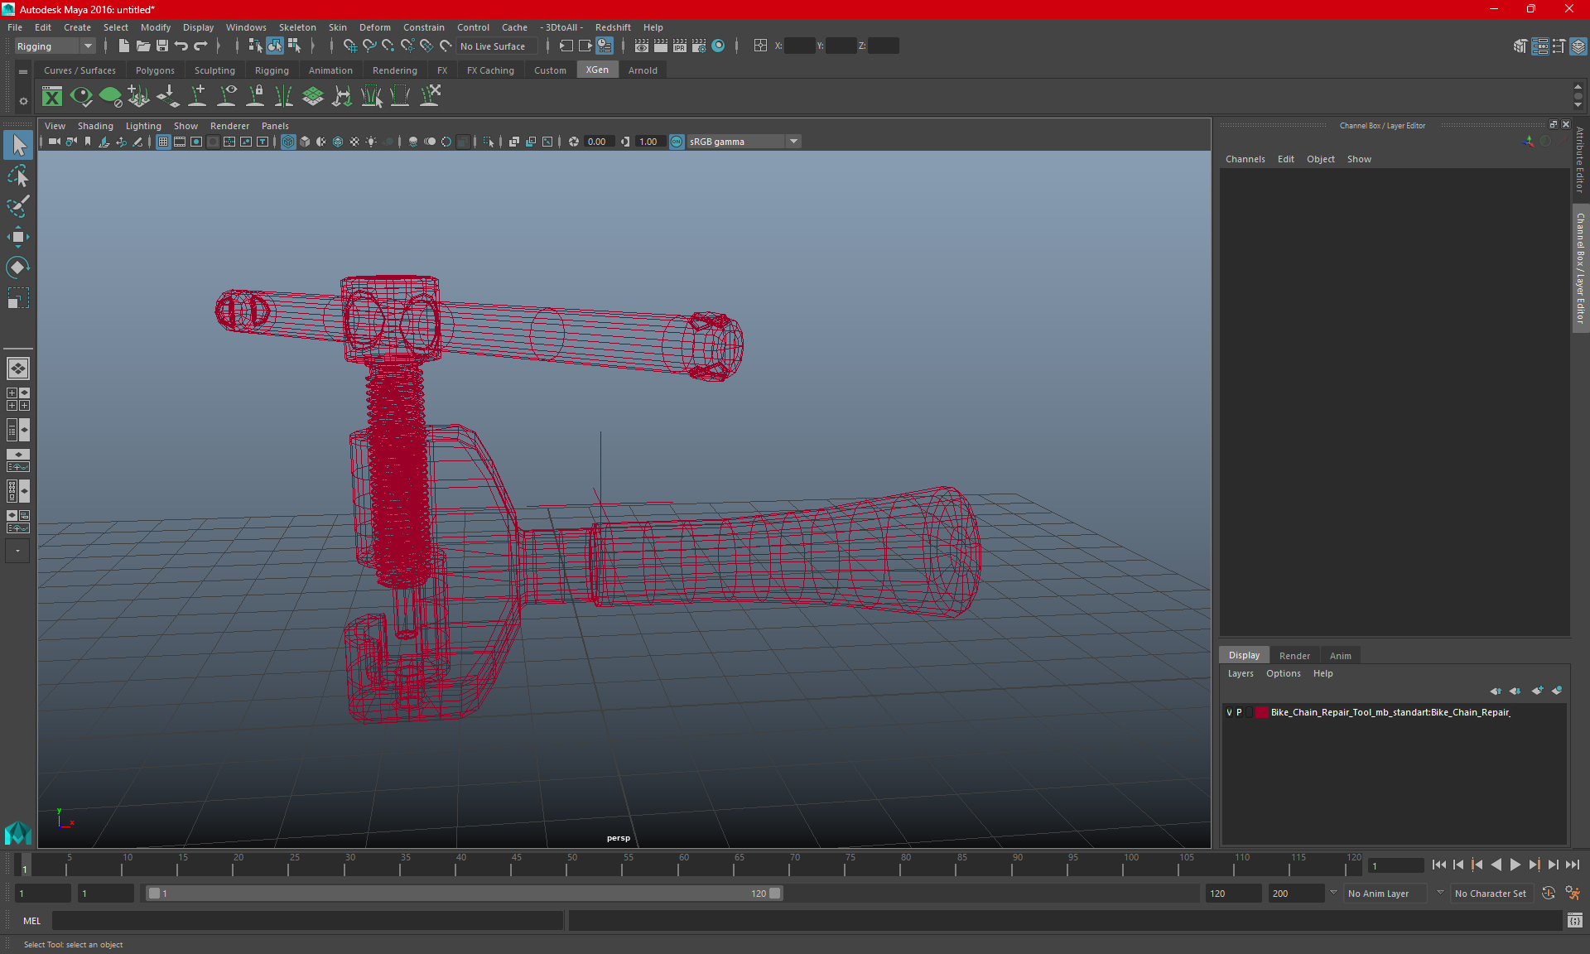Open the Script Editor icon
The width and height of the screenshot is (1590, 954).
click(x=1574, y=920)
